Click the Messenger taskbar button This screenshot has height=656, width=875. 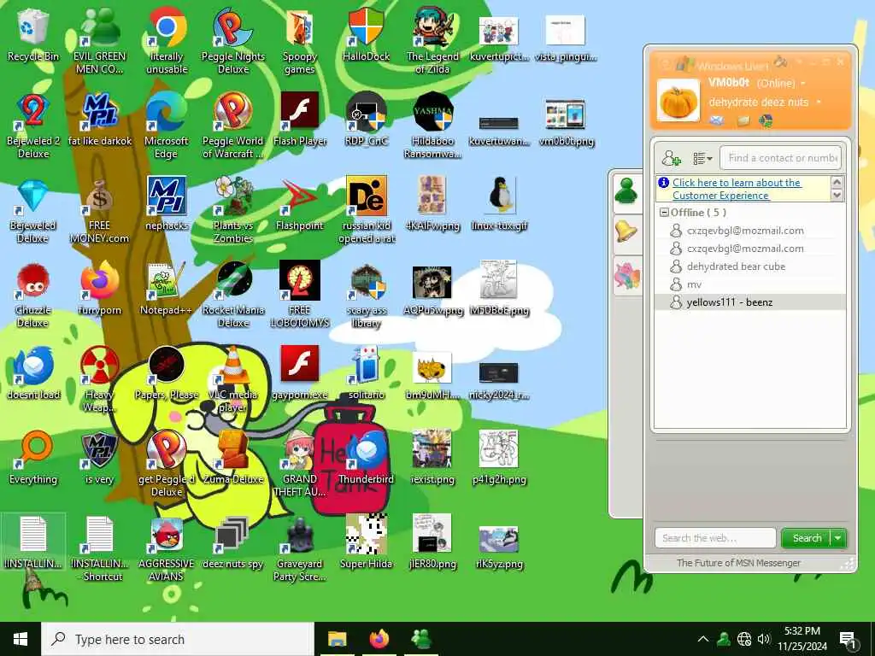(421, 639)
